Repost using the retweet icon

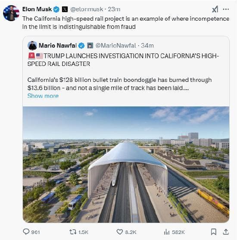(x=73, y=232)
